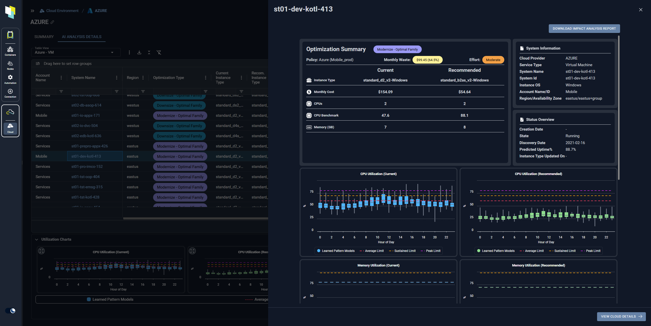Open Account Name column menu
This screenshot has height=326, width=651.
61,78
